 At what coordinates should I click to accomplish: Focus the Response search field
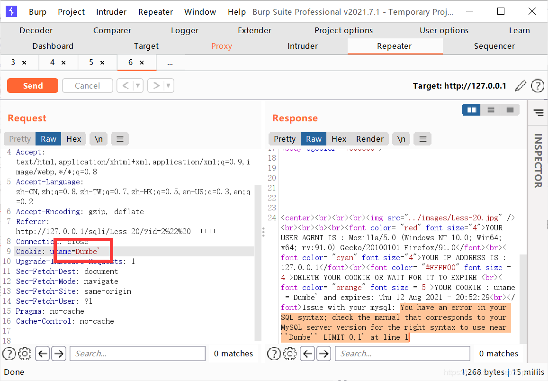click(x=403, y=354)
